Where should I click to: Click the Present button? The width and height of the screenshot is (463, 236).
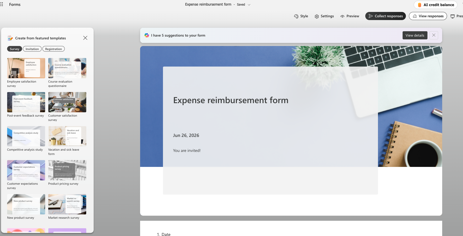[x=456, y=16]
